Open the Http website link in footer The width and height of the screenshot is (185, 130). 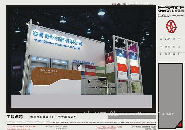19,129
